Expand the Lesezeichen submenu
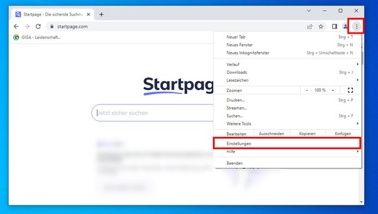Screen dimensions: 378x214 287,80
